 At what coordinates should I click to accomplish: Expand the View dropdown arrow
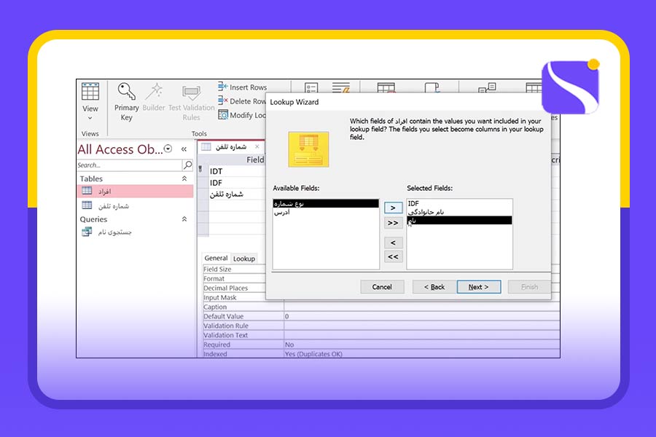click(90, 118)
